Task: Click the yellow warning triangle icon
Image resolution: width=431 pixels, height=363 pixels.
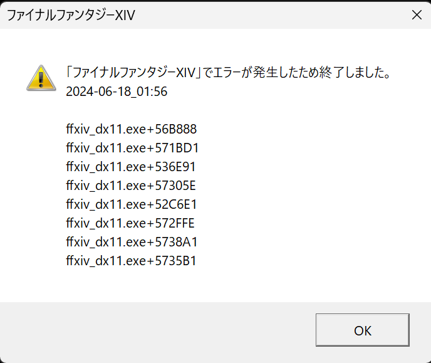Action: 41,78
